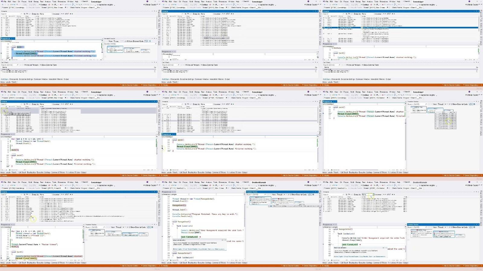The image size is (483, 271).
Task: Switch to the Breakpoints tab in the top-left screenshot
Action: click(14, 79)
